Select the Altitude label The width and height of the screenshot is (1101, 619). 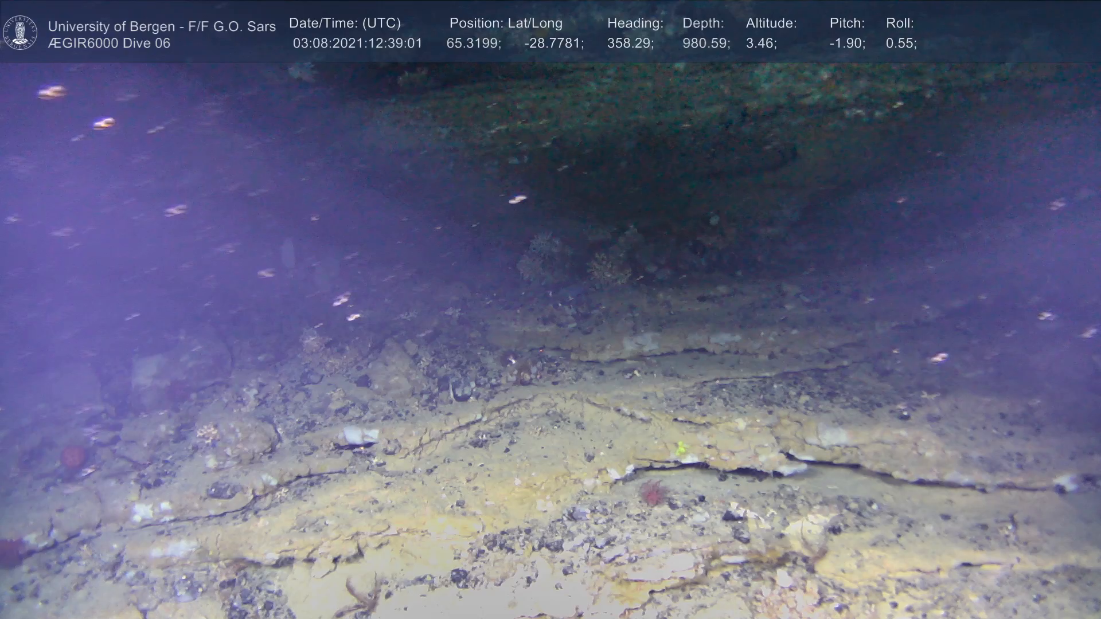coord(771,23)
